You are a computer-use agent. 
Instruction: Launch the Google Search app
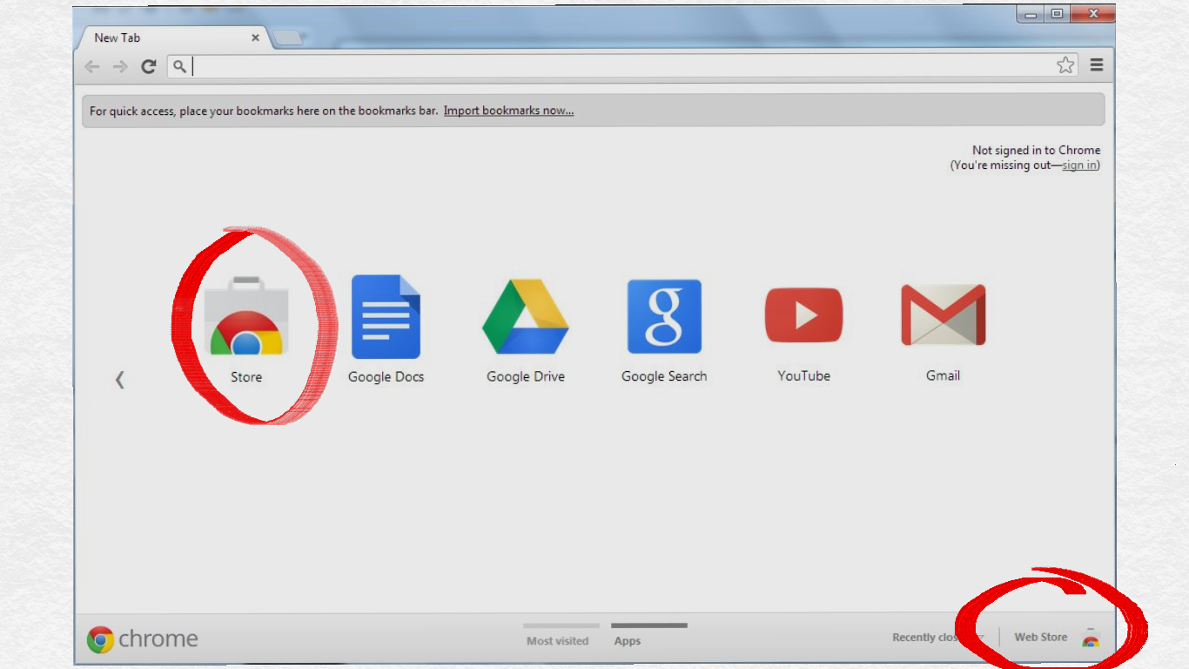664,316
